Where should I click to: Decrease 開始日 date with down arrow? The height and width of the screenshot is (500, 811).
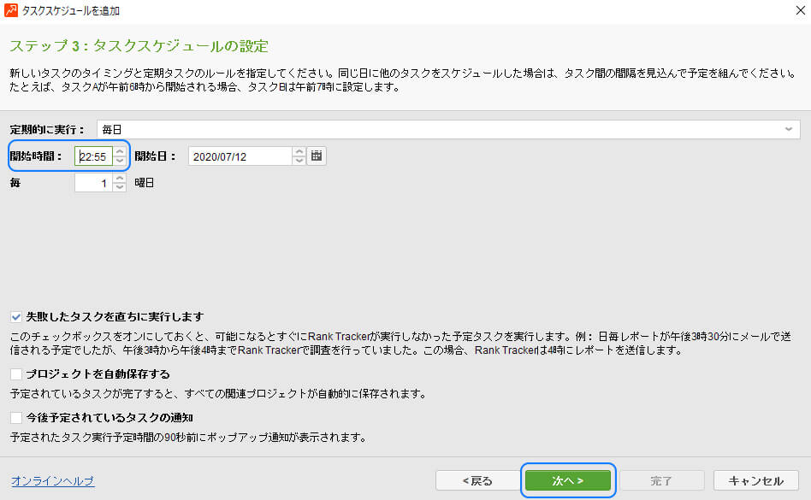[299, 161]
